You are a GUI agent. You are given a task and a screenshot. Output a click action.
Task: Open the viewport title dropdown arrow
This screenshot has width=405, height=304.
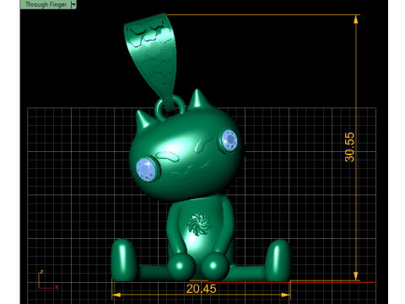tap(73, 4)
